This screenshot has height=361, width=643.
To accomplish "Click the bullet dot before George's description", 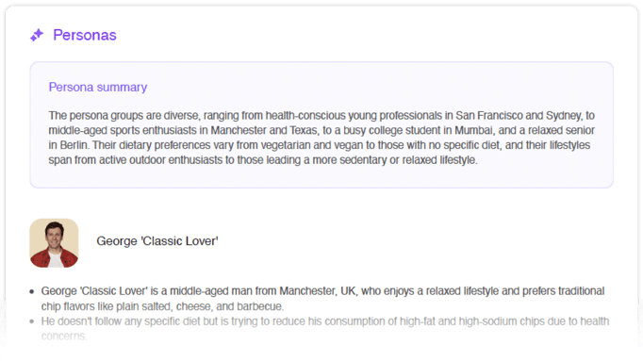I will point(31,292).
